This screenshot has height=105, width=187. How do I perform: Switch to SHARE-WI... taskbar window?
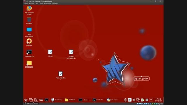71,100
